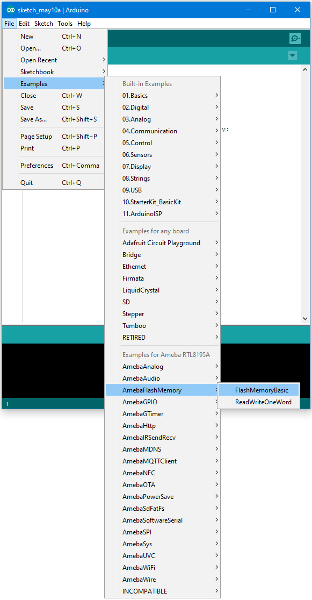The height and width of the screenshot is (600, 312).
Task: Expand the 01.Basics examples submenu
Action: [x=163, y=96]
